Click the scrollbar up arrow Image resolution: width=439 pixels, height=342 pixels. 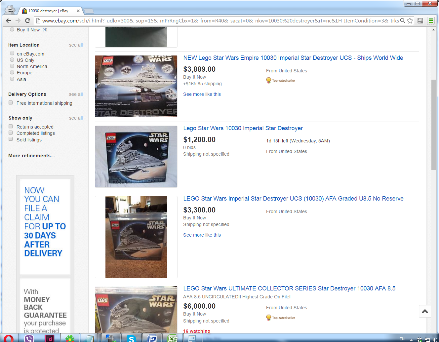pos(433,30)
